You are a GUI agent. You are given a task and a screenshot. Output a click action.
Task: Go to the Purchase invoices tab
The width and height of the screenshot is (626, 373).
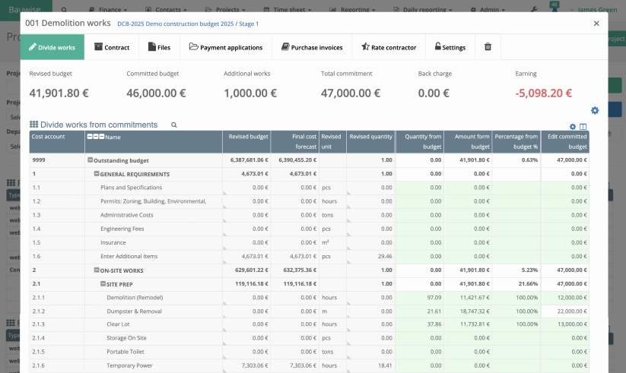pyautogui.click(x=312, y=47)
